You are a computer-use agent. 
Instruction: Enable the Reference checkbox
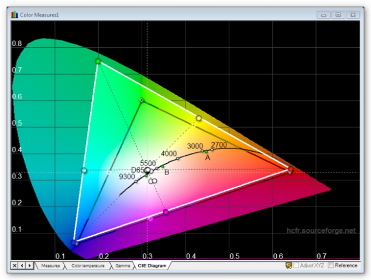[x=331, y=265]
